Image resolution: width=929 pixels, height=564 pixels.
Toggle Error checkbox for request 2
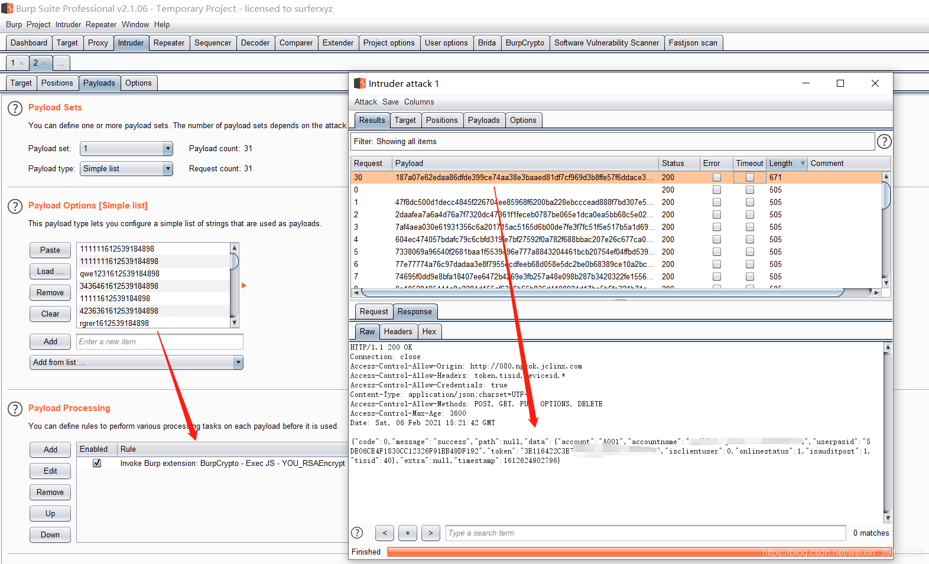click(717, 214)
